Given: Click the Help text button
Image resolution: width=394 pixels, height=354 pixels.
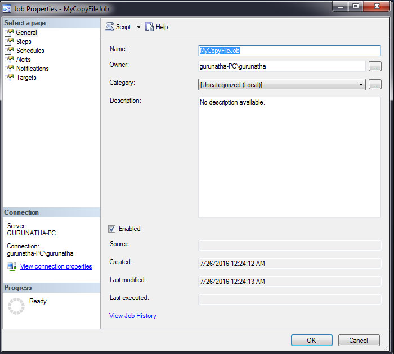Looking at the screenshot, I should 162,27.
